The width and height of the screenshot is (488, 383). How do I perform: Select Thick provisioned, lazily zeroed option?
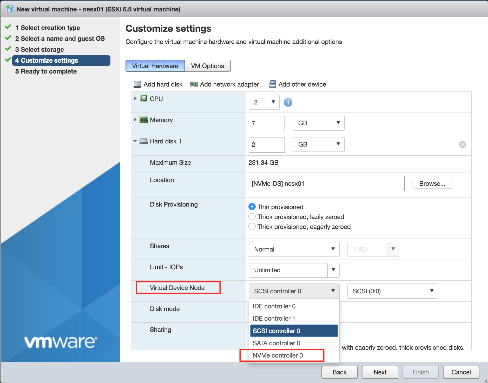point(252,217)
